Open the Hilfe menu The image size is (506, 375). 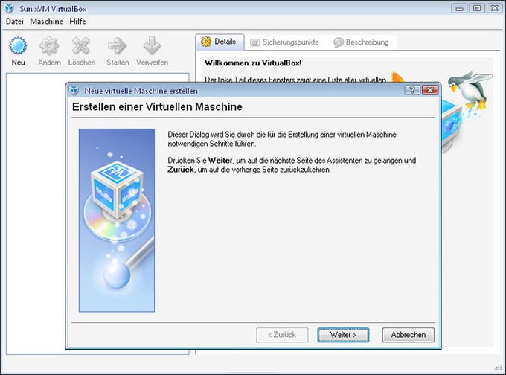78,22
